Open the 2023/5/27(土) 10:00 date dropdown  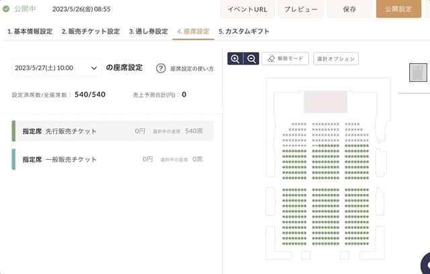(x=56, y=68)
